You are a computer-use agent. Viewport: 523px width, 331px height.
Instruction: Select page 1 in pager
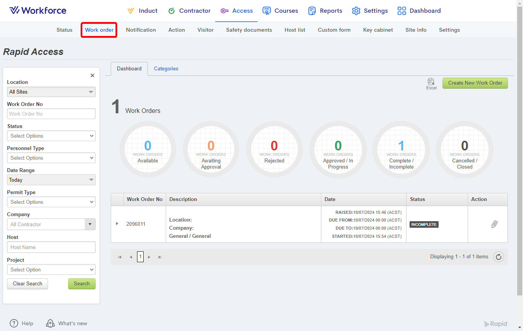click(x=140, y=256)
